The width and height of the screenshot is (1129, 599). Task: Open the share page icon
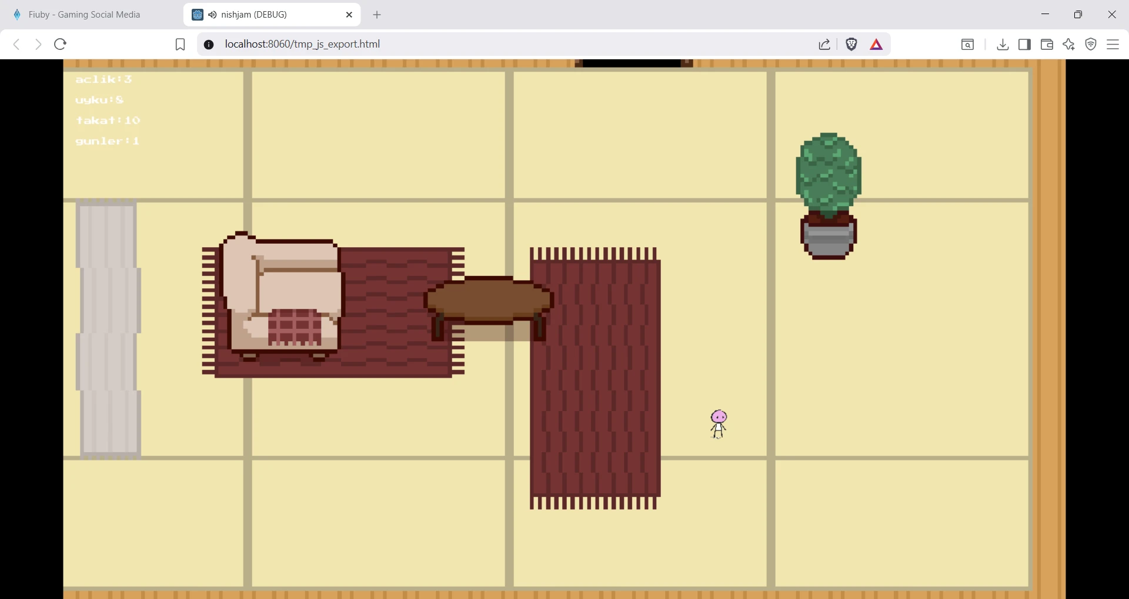824,44
